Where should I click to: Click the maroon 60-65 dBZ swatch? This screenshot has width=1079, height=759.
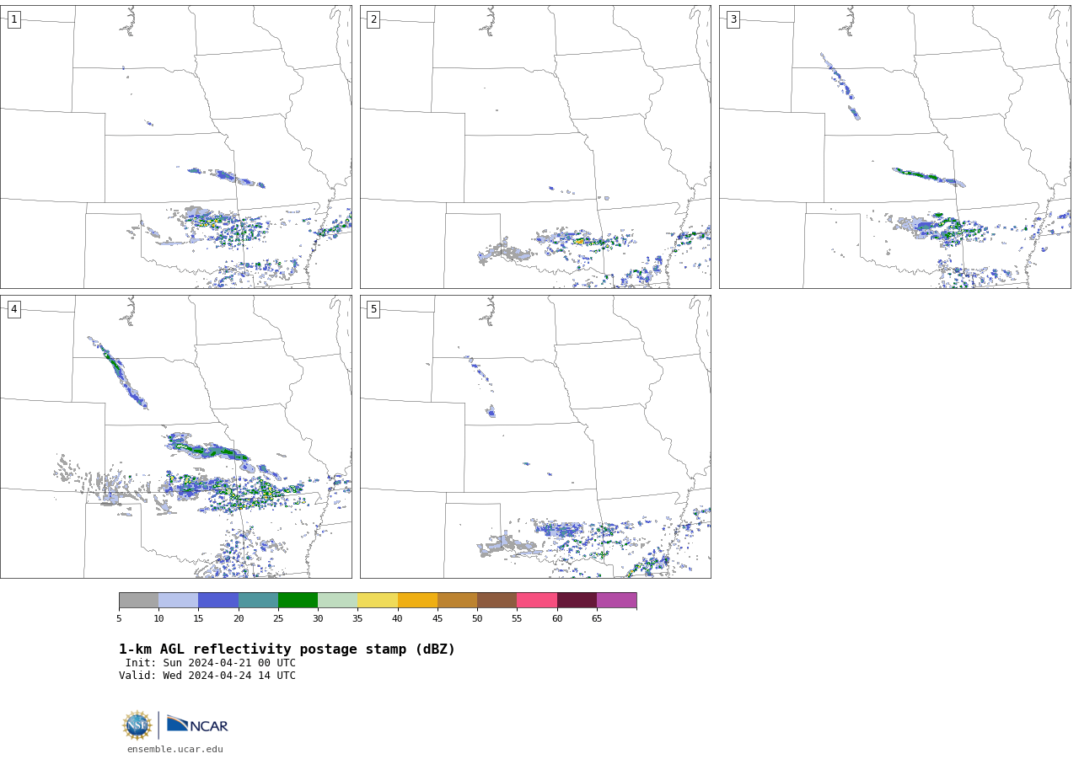coord(577,600)
